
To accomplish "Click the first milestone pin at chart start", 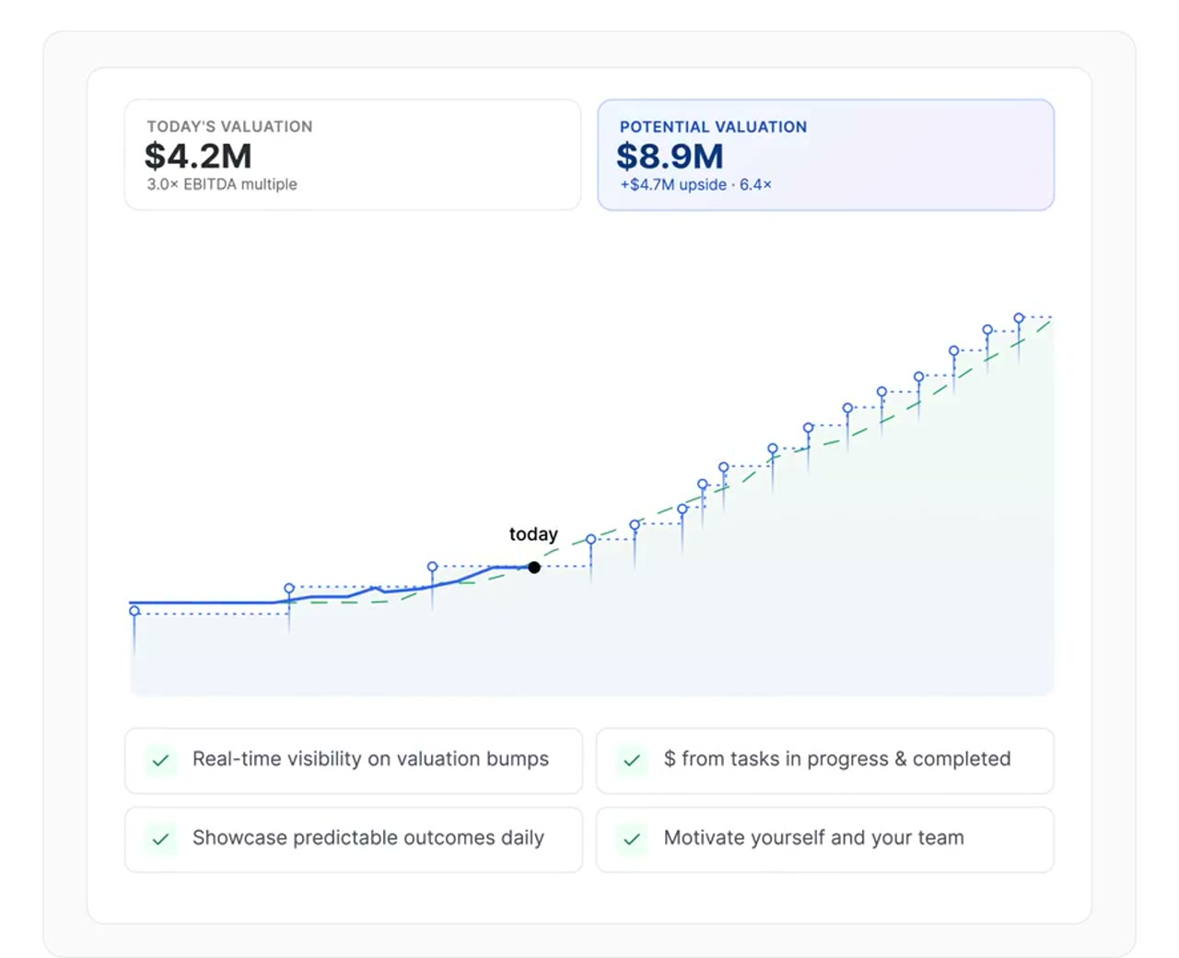I will pyautogui.click(x=134, y=611).
